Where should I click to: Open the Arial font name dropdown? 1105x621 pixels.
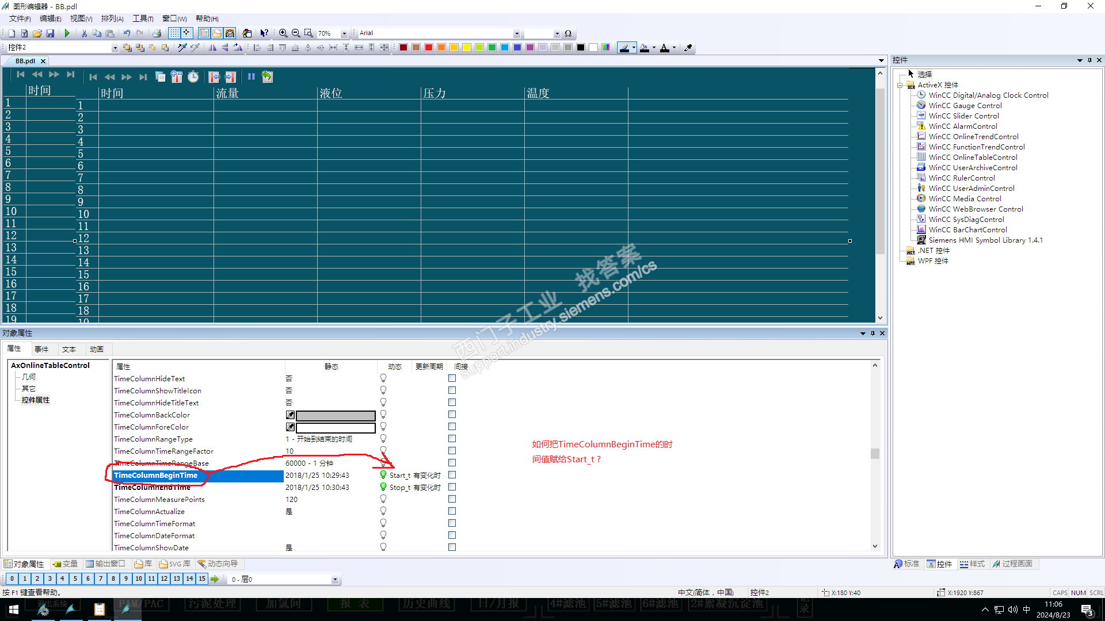pos(516,34)
